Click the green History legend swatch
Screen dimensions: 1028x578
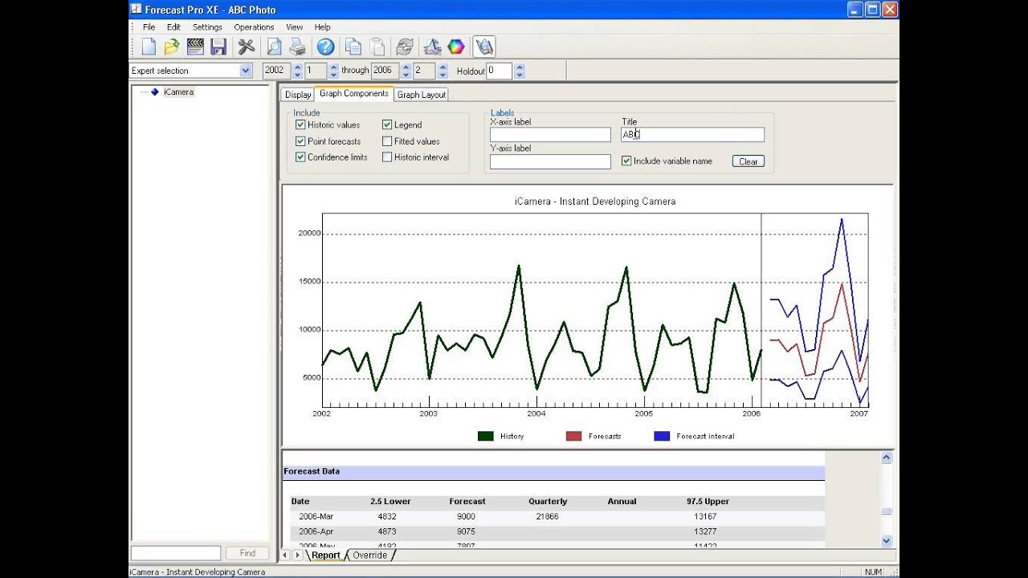485,437
